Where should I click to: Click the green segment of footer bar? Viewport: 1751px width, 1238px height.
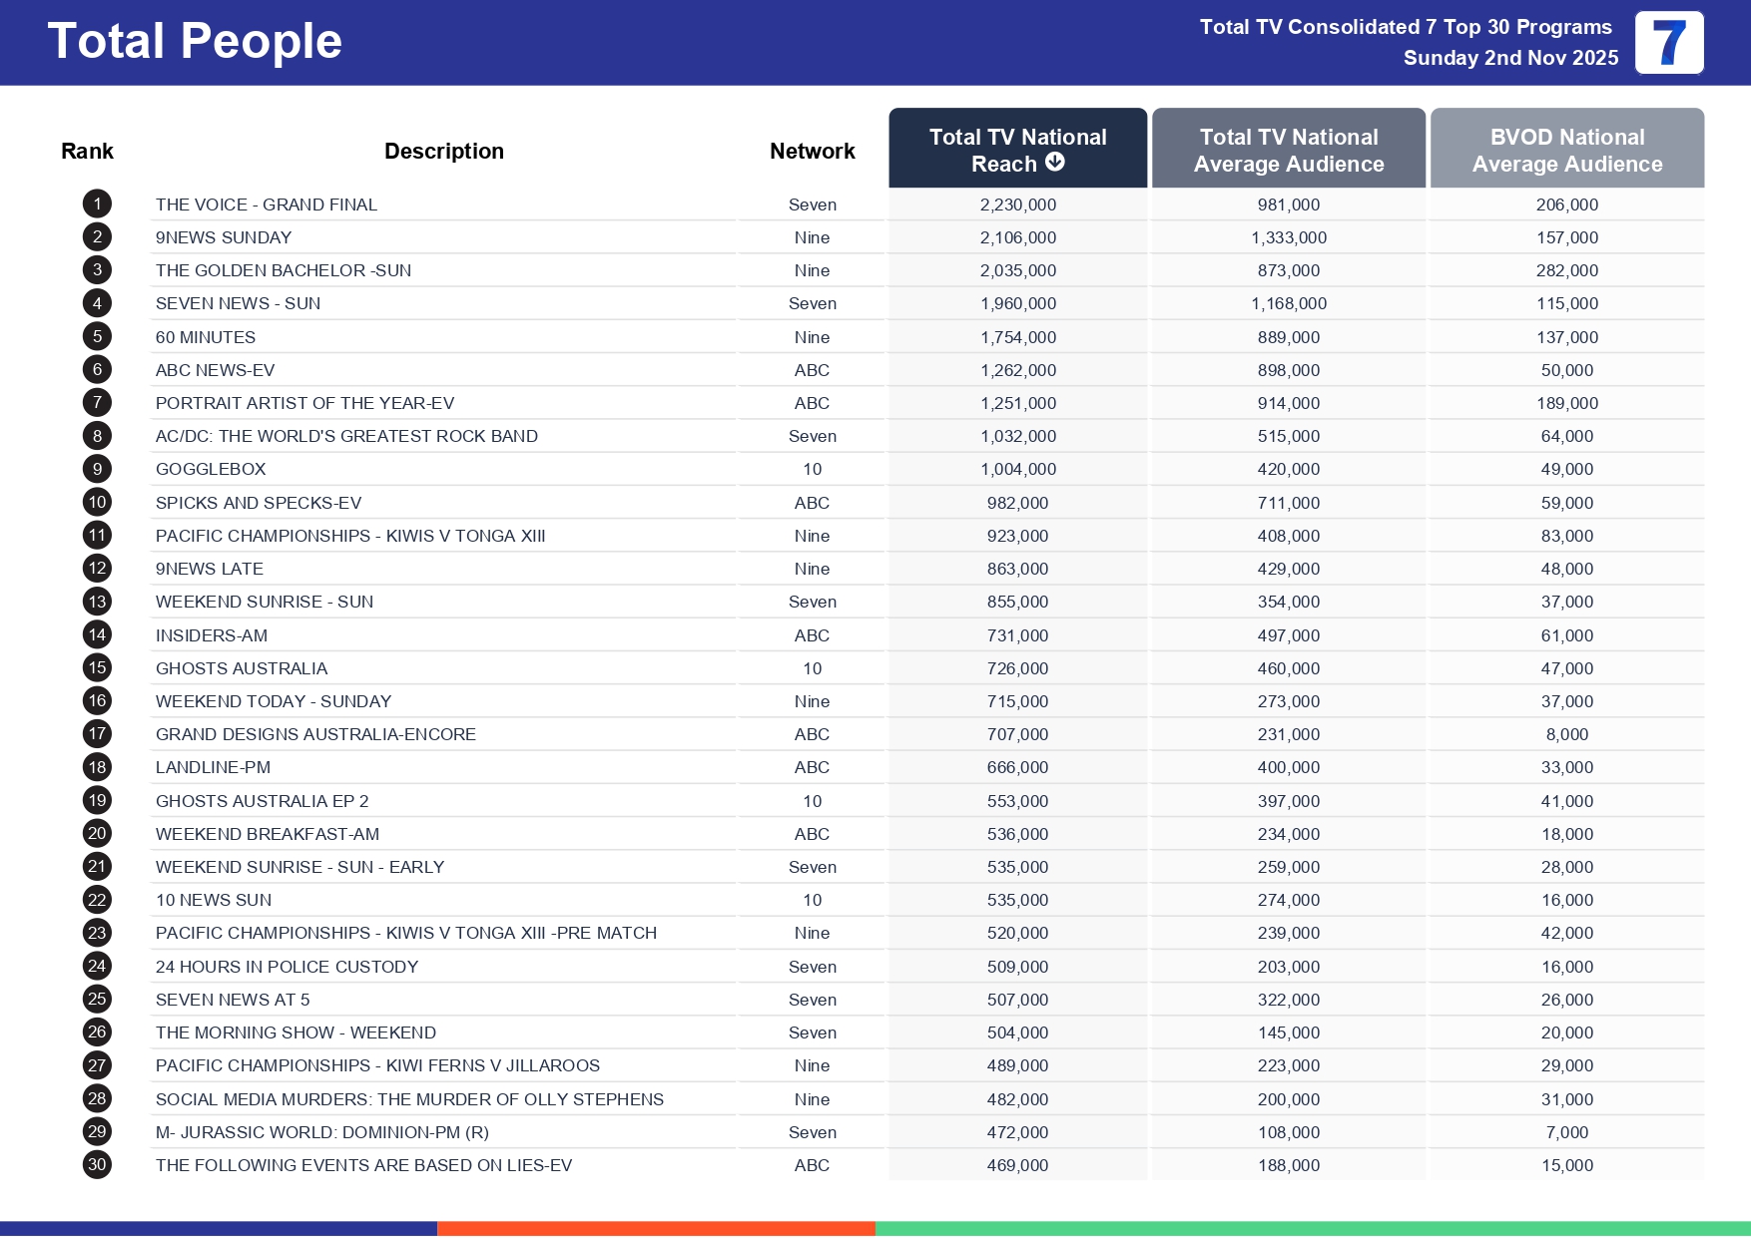(1313, 1229)
